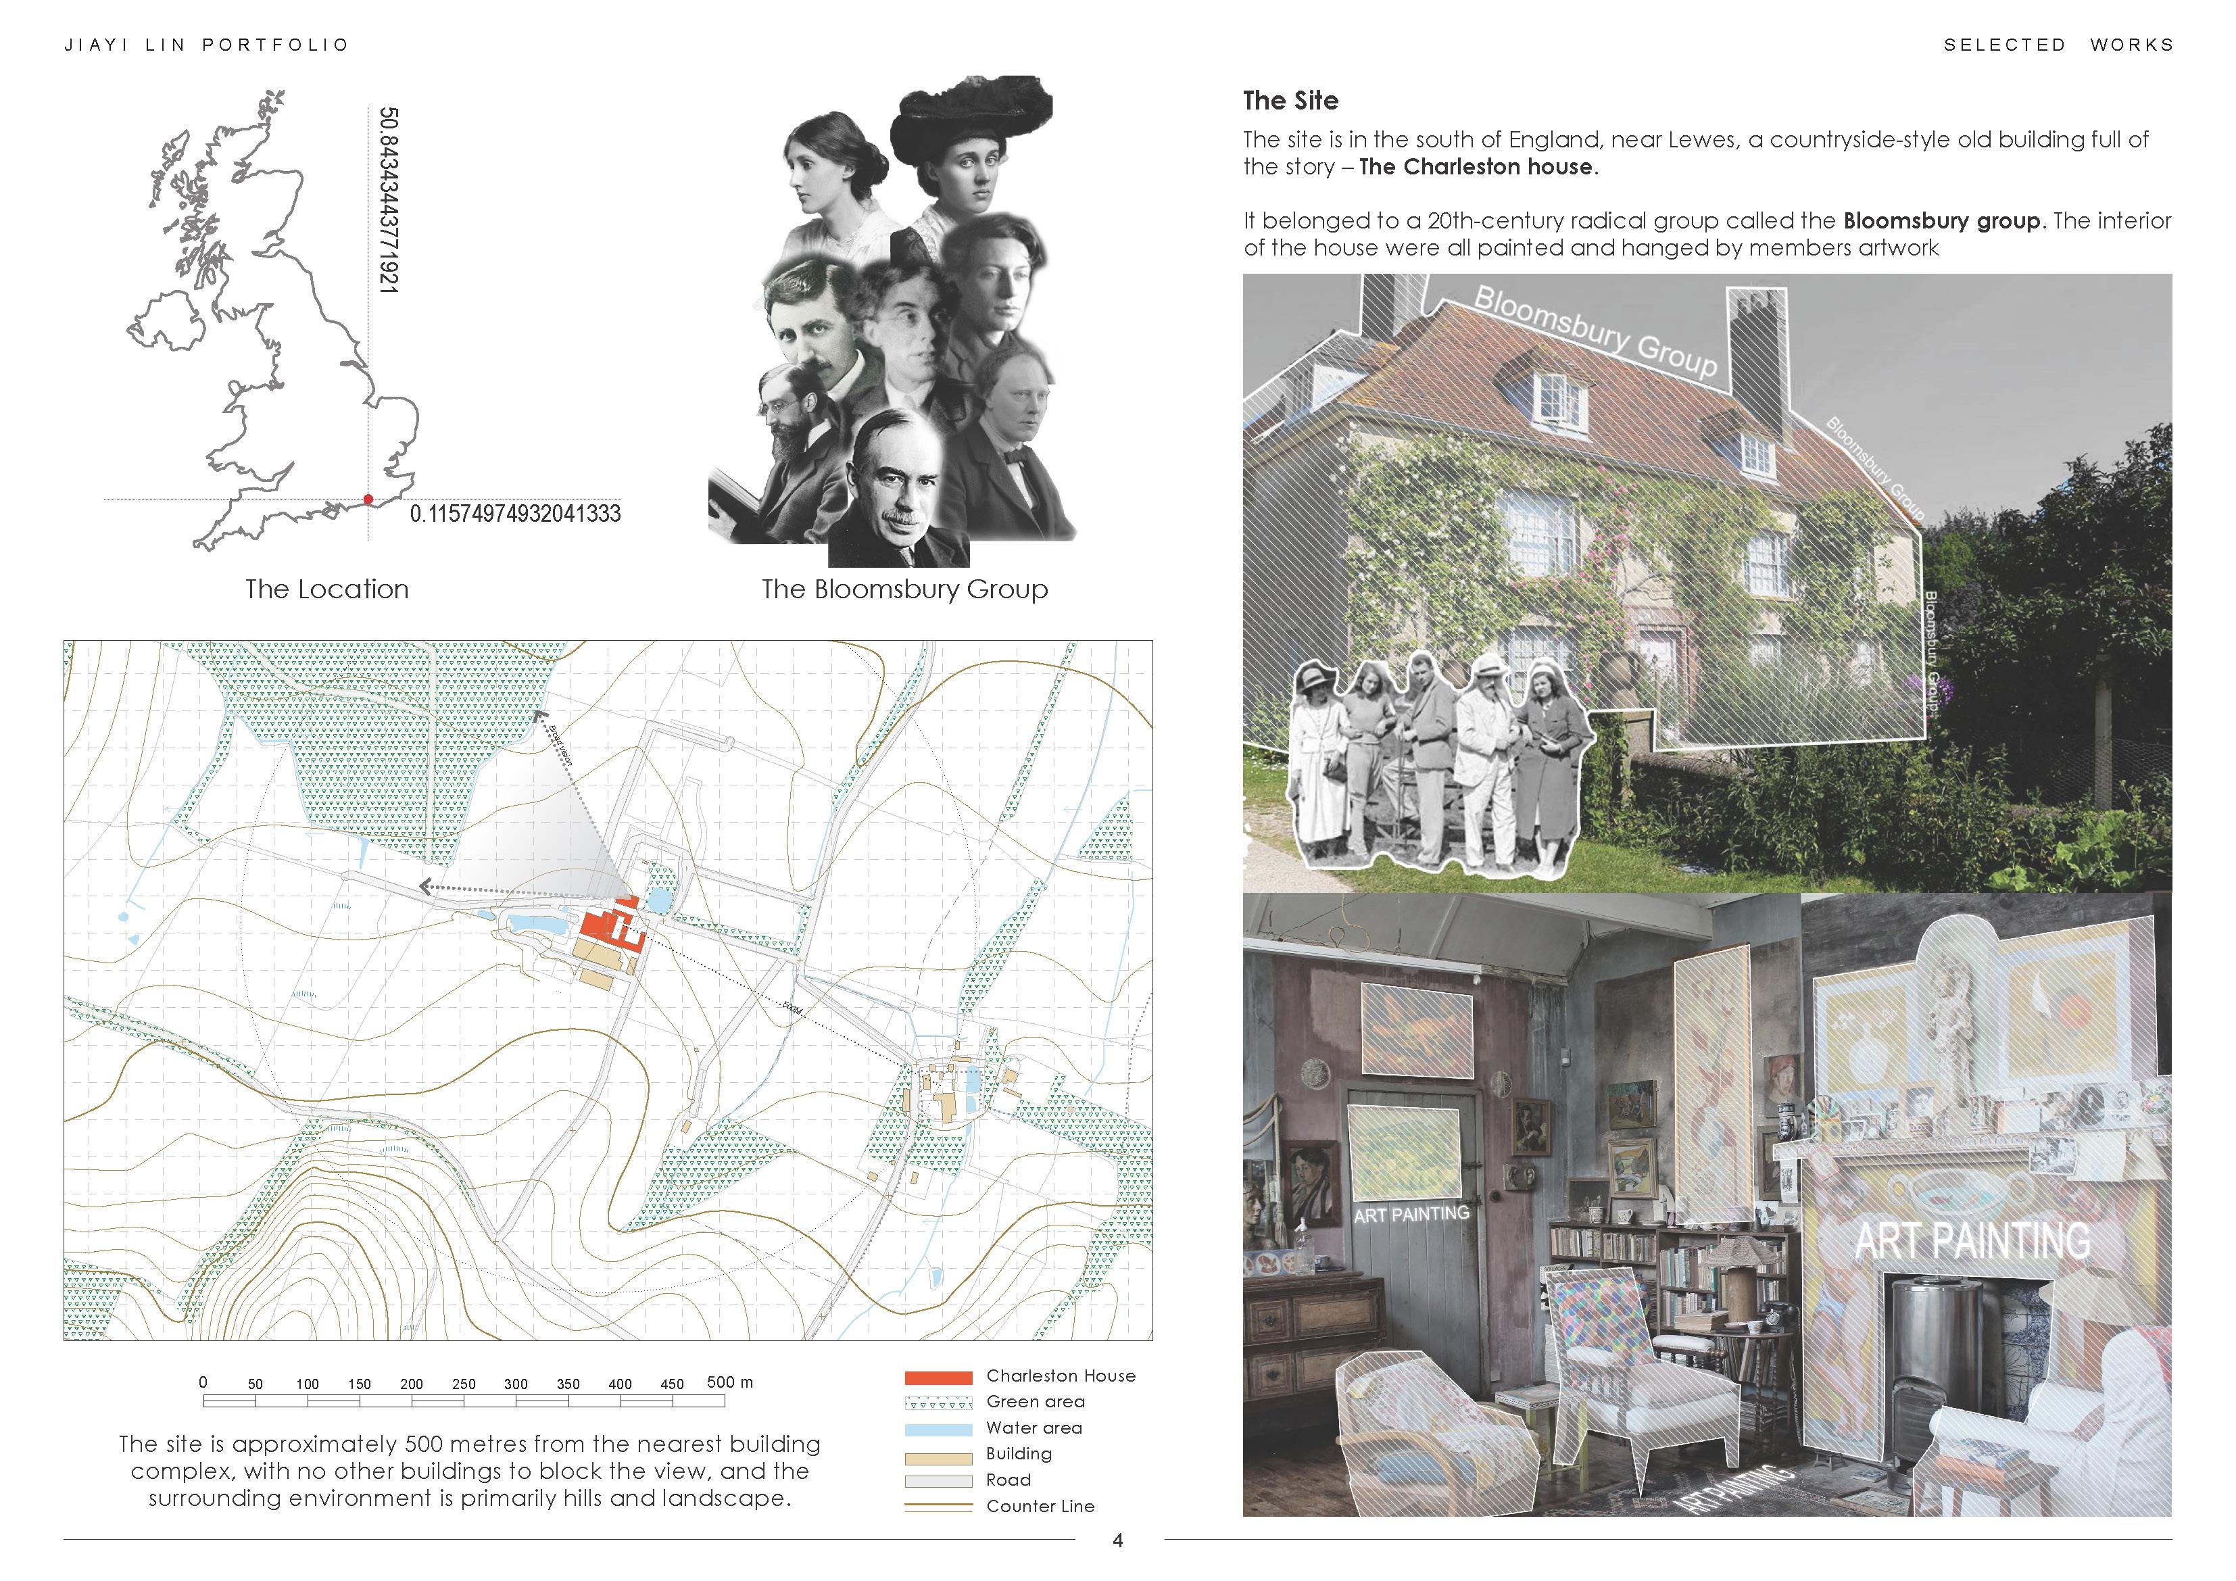2236x1581 pixels.
Task: Click the SELECTED WORKS header text
Action: click(x=2058, y=45)
